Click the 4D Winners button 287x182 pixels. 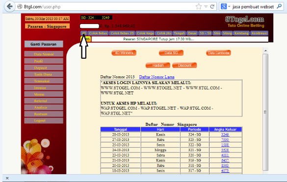pos(124,53)
